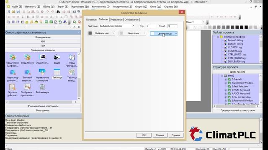Open the Действие combo box
This screenshot has height=150, width=268.
117,26
